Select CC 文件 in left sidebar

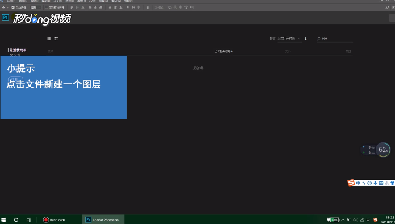pyautogui.click(x=15, y=55)
